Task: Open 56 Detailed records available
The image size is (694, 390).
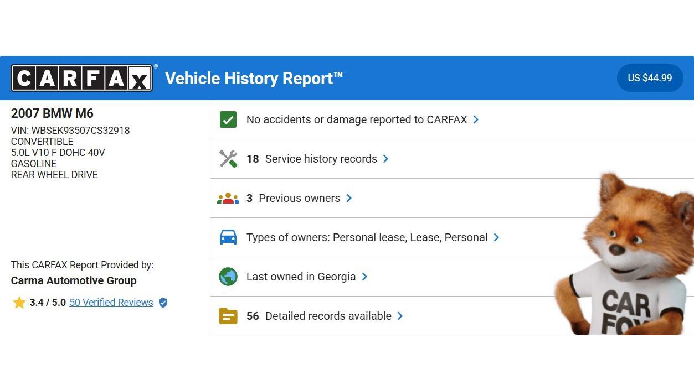Action: (x=328, y=316)
